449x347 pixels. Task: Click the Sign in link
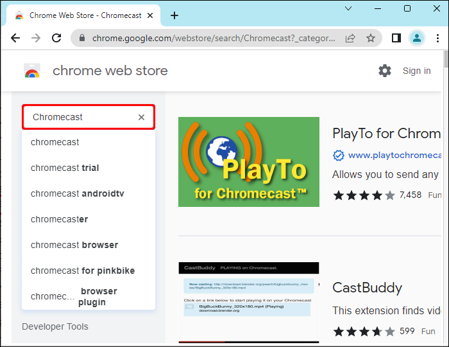pyautogui.click(x=416, y=71)
